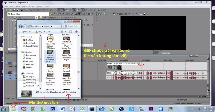Open address bar history dropdown in file window
Image resolution: width=215 pixels, height=112 pixels.
coord(60,26)
